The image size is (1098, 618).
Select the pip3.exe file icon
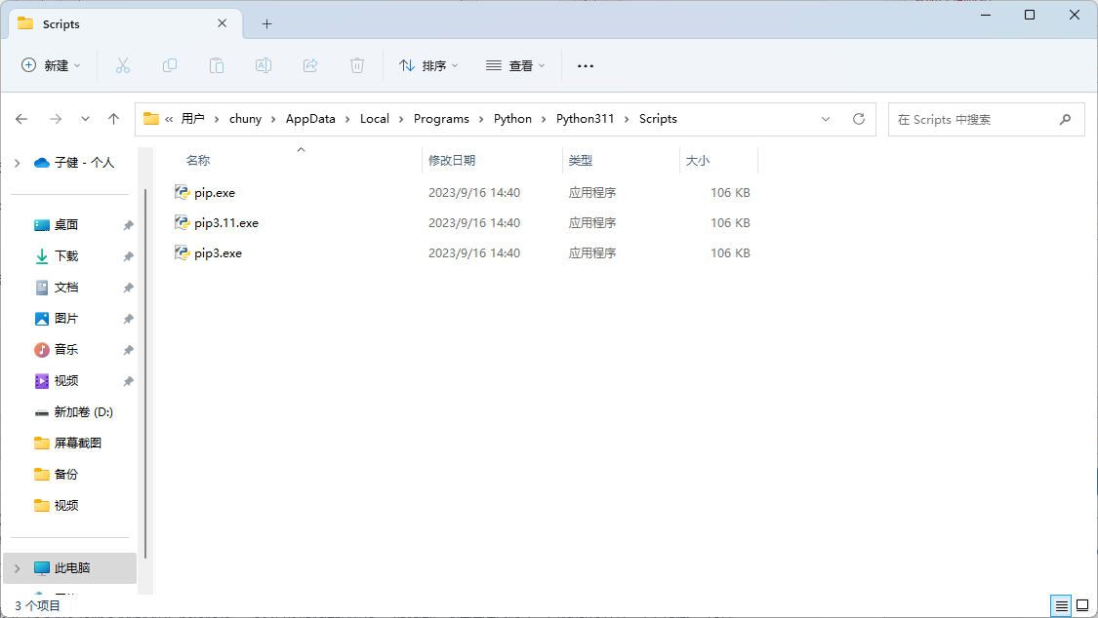coord(183,252)
